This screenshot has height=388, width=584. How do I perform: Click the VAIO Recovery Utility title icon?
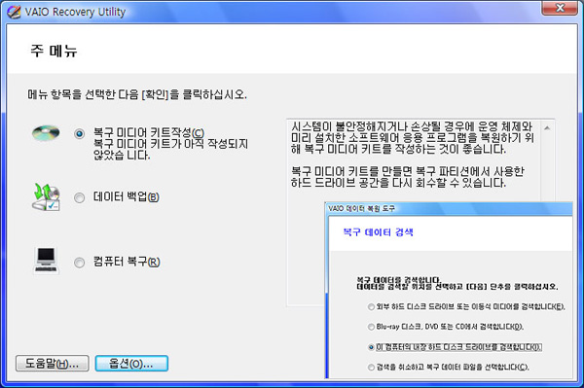14,12
